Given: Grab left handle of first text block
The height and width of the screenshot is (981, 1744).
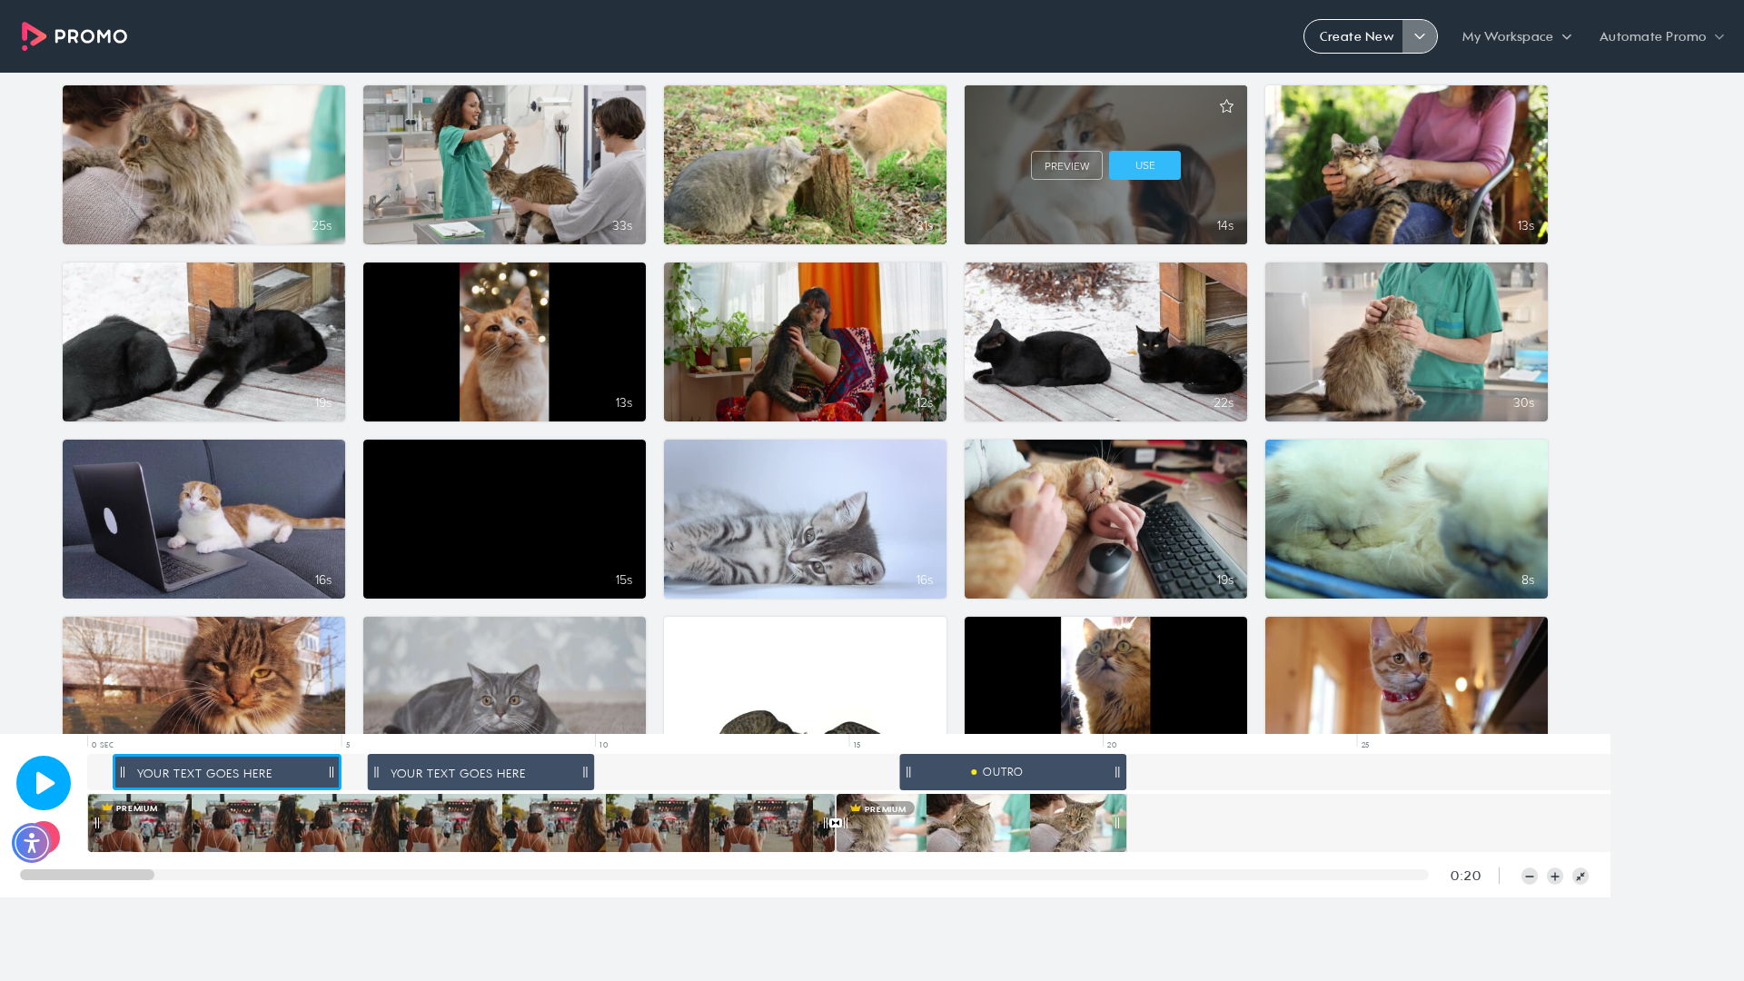Looking at the screenshot, I should [x=123, y=772].
